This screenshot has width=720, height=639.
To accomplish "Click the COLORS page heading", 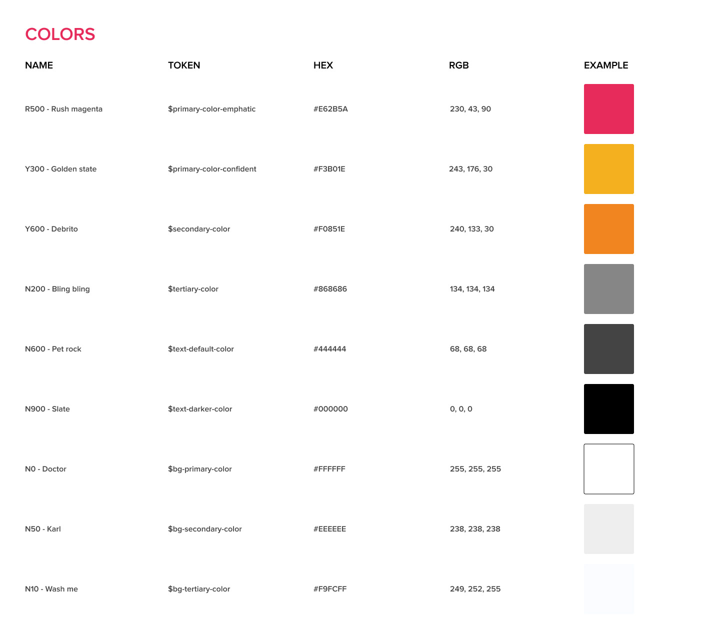I will pyautogui.click(x=59, y=34).
